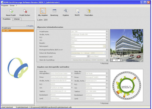Screen dimensions: 152x109
Task: Click the Antragsteller street field Hedderichstraße
Action: [61, 81]
